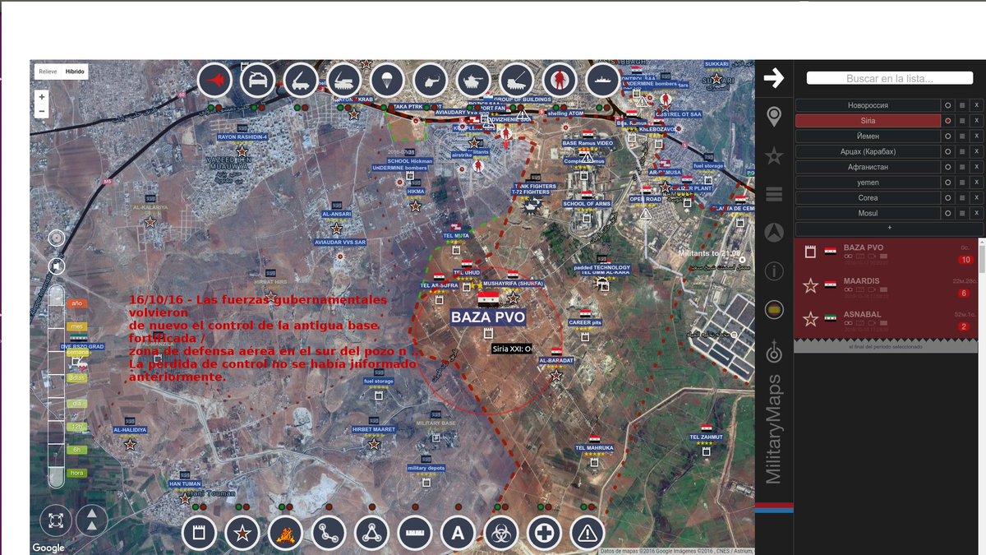The width and height of the screenshot is (986, 555).
Task: Switch map to Híbrido view
Action: (75, 72)
